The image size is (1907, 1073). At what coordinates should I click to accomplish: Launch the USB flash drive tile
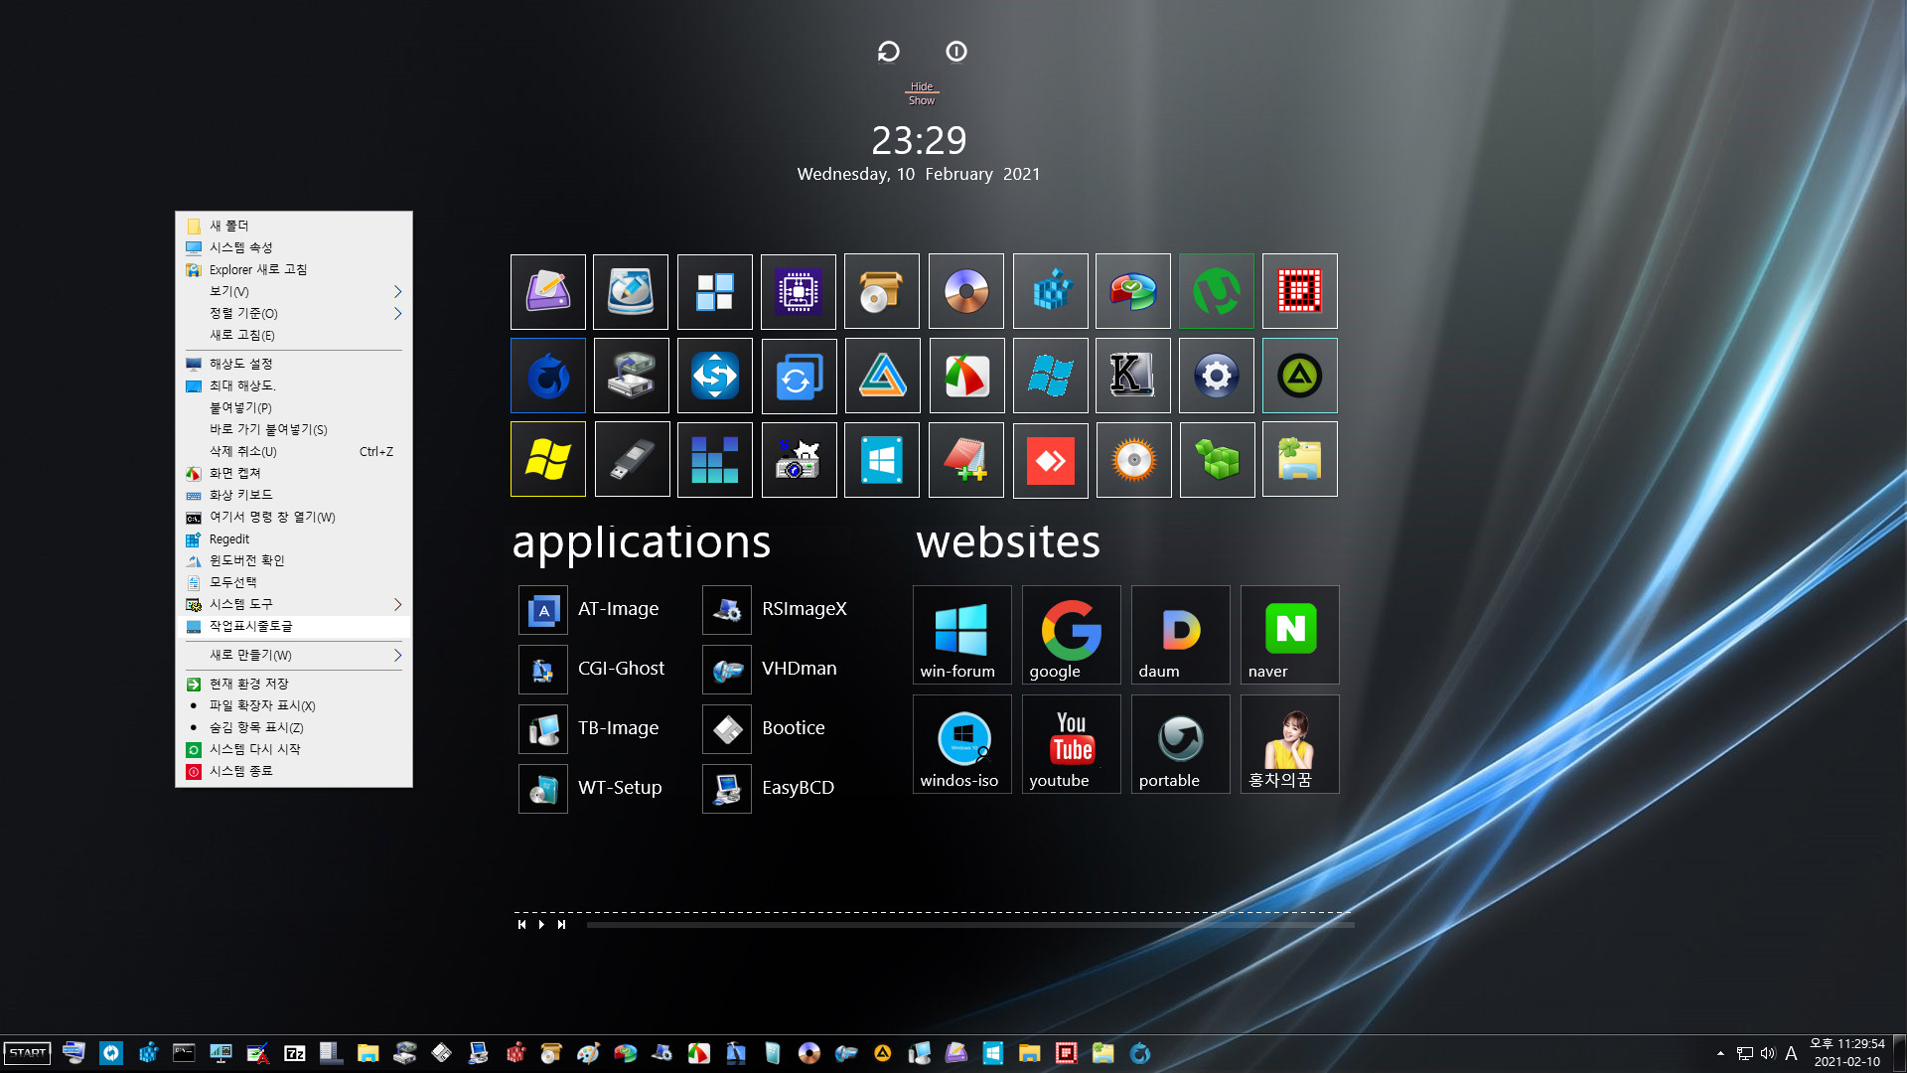click(632, 460)
